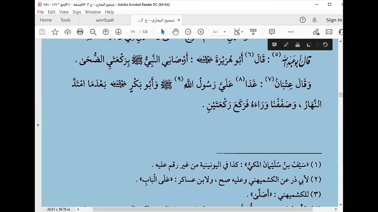Activate the Hand pan tool
This screenshot has height=212, width=378.
(175, 32)
